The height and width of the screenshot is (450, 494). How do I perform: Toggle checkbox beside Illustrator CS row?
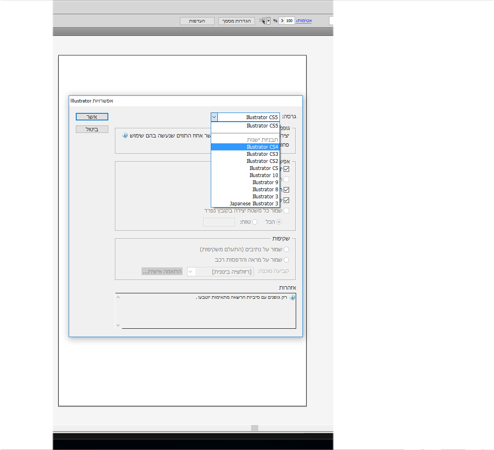(x=287, y=169)
